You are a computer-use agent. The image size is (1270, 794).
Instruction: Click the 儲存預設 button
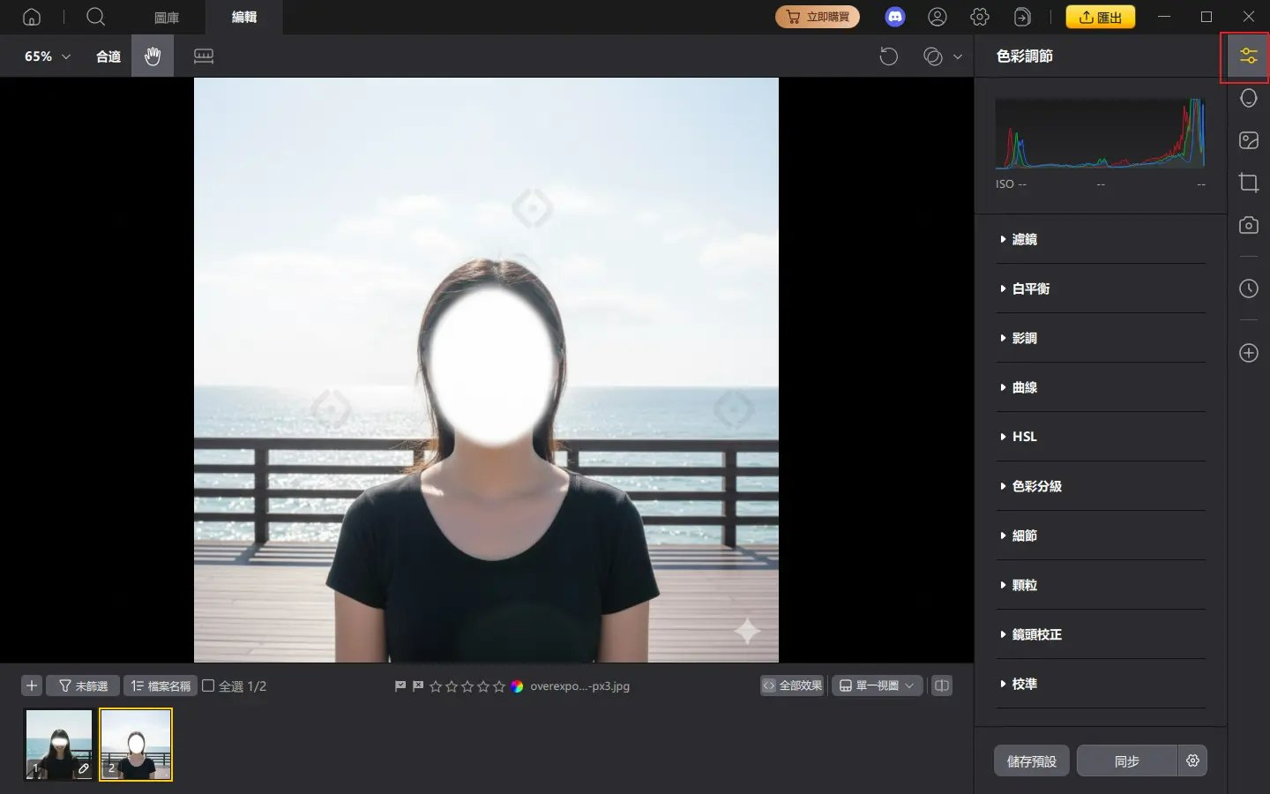point(1031,760)
